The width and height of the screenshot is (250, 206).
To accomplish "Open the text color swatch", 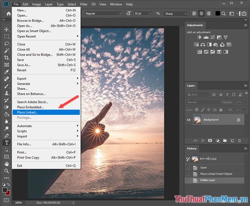I will [217, 13].
